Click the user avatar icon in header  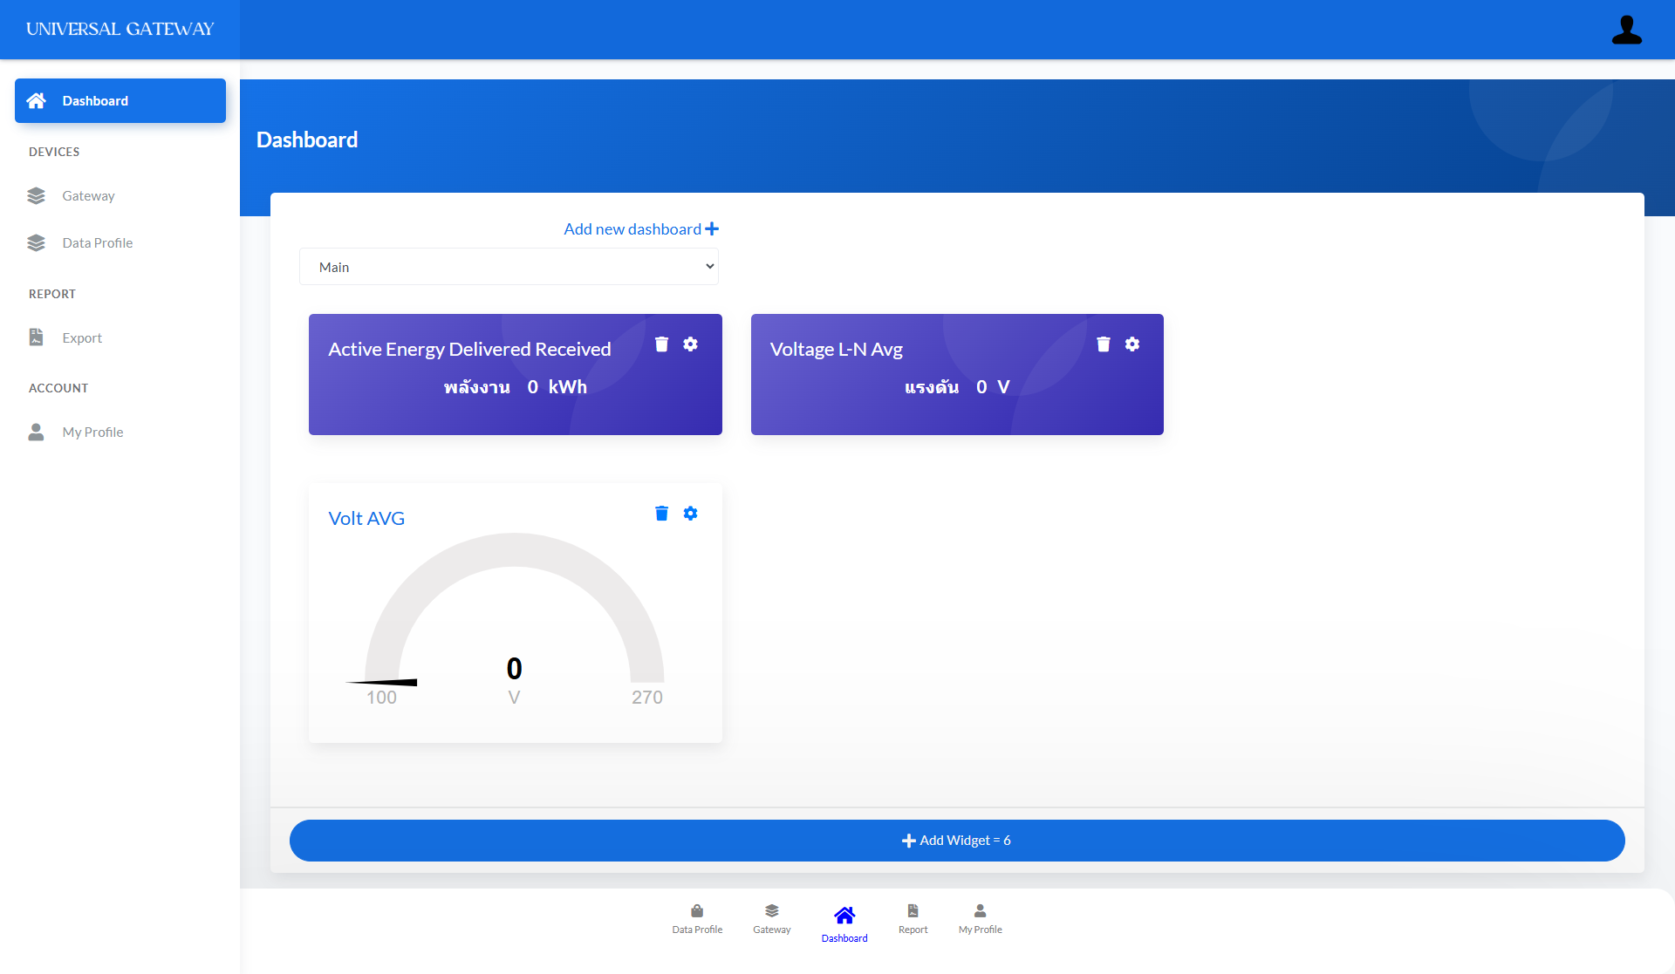pyautogui.click(x=1626, y=30)
